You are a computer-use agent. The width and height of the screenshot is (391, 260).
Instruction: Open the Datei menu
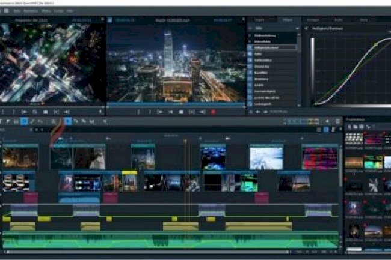coord(17,11)
